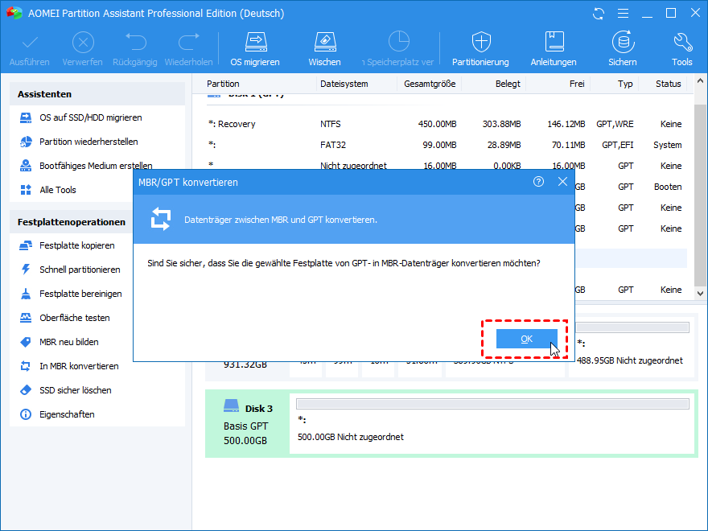This screenshot has width=708, height=531.
Task: Click the Frei column header
Action: pos(577,84)
